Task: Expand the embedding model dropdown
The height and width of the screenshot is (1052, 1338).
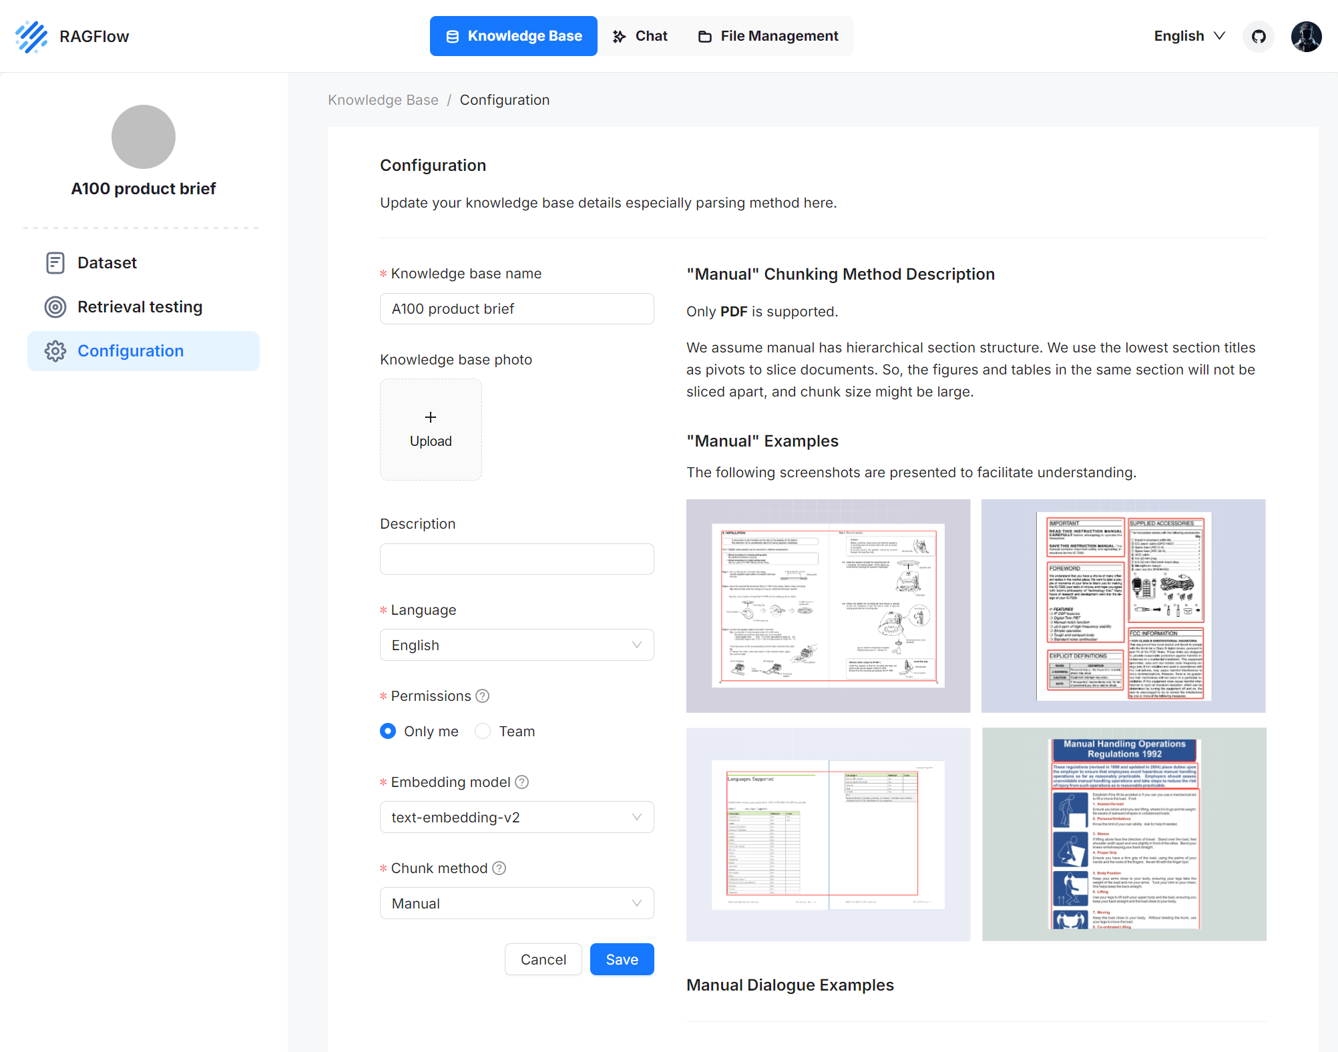Action: tap(516, 816)
